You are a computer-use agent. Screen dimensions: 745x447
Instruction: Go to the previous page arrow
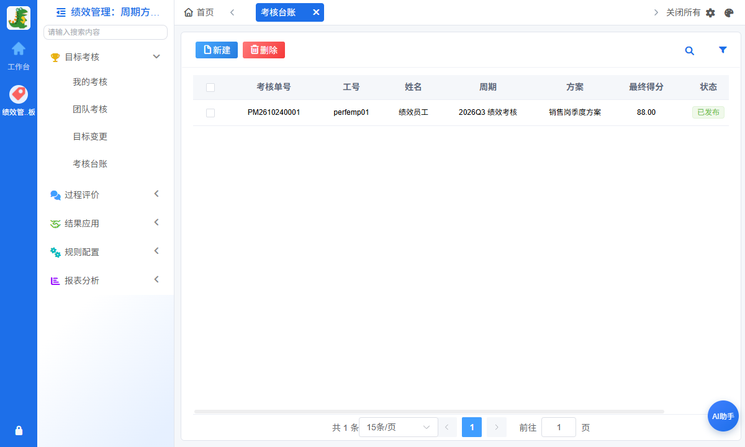(x=447, y=427)
